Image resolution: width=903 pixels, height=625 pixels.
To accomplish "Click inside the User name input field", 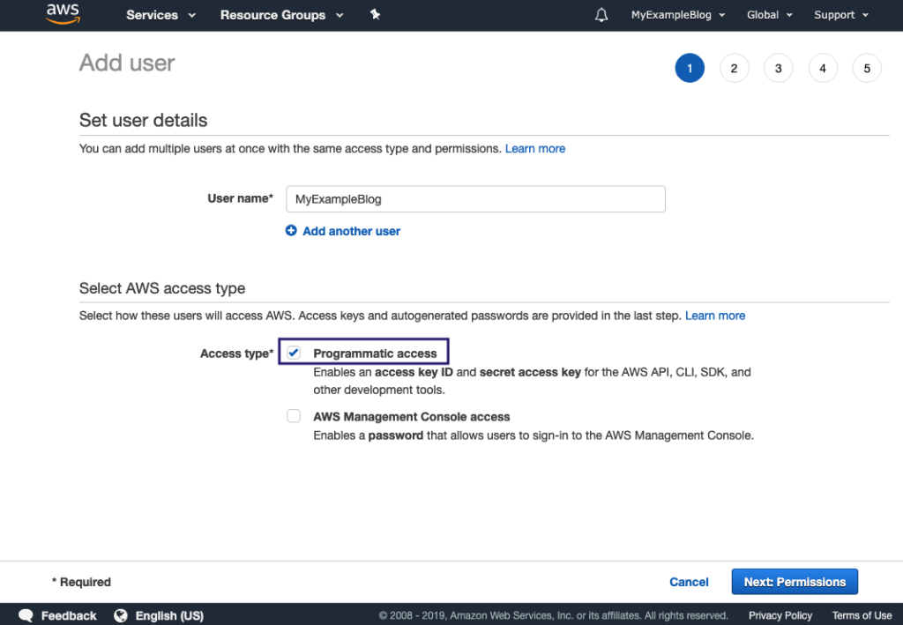I will (475, 198).
